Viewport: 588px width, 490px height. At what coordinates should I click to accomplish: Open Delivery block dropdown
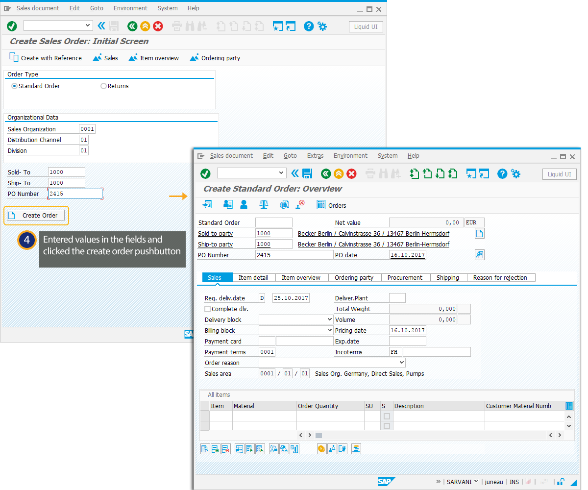tap(329, 319)
